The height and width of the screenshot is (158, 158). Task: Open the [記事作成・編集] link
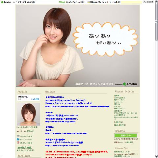(25, 147)
